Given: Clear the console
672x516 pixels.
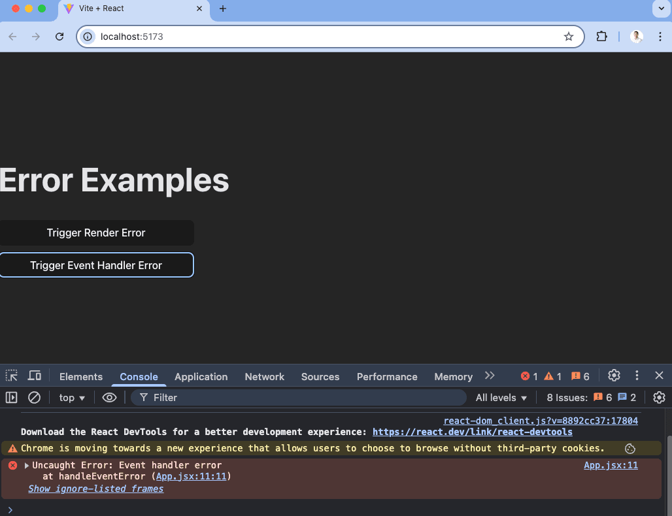Looking at the screenshot, I should [34, 397].
